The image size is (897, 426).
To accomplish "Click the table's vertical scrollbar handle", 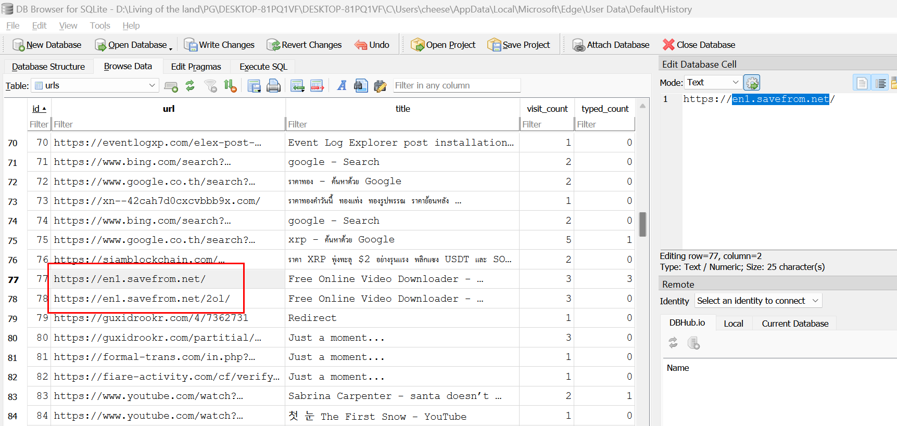I will (643, 224).
